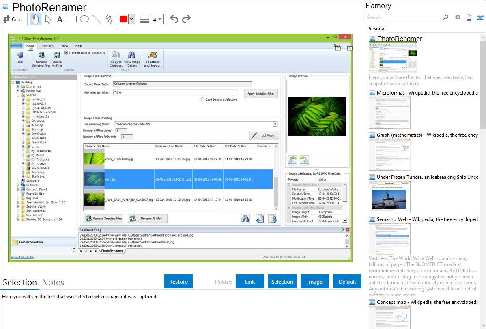Open the red color dropdown arrow
Screen dimensions: 486x329
click(132, 19)
